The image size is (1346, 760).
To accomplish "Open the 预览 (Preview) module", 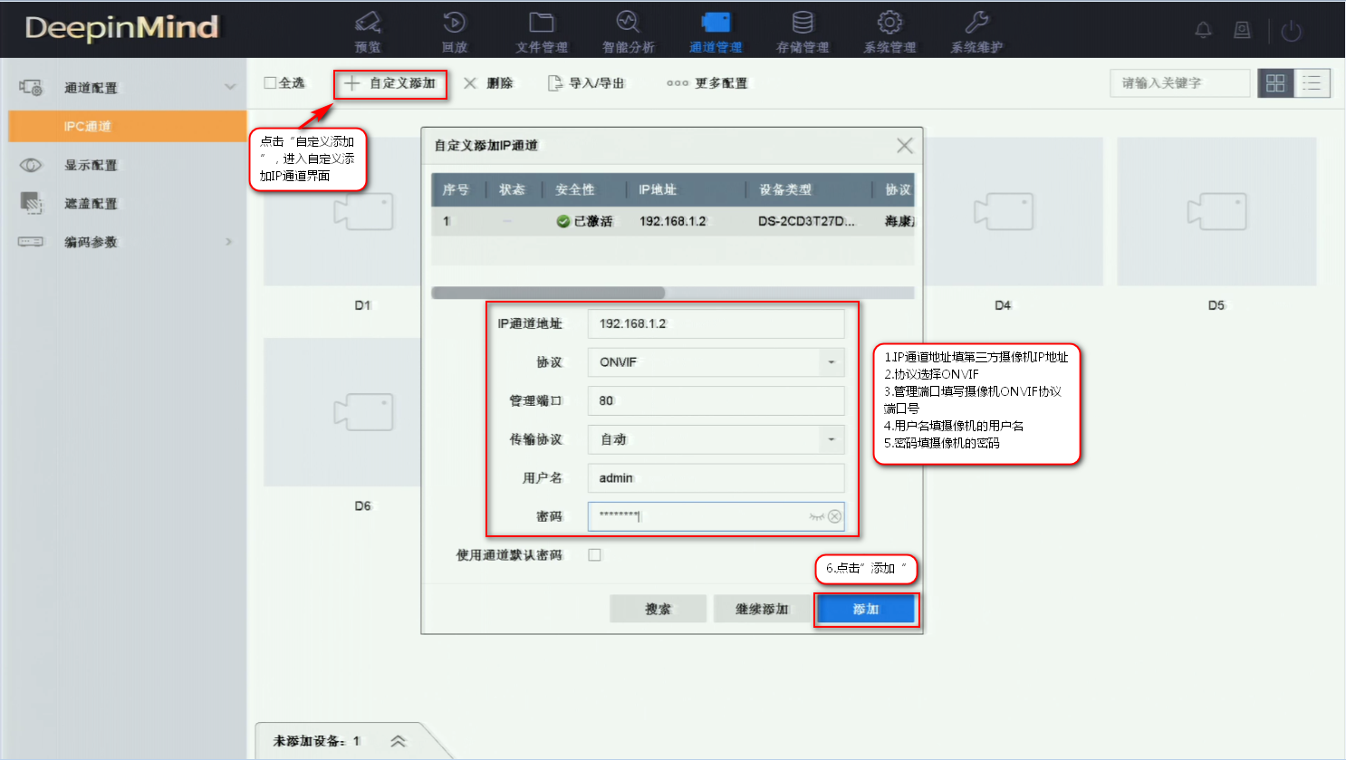I will coord(368,30).
